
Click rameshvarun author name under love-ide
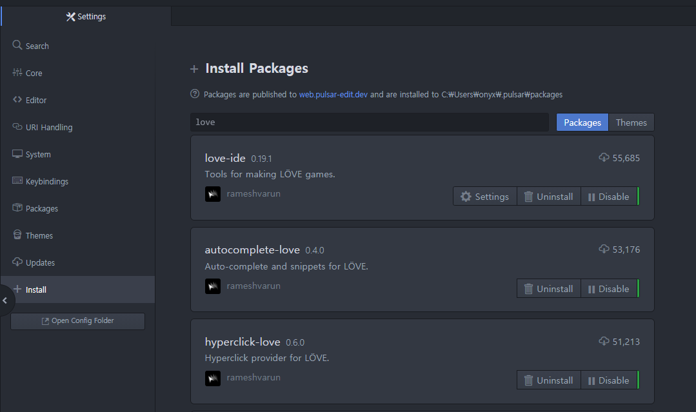[254, 194]
